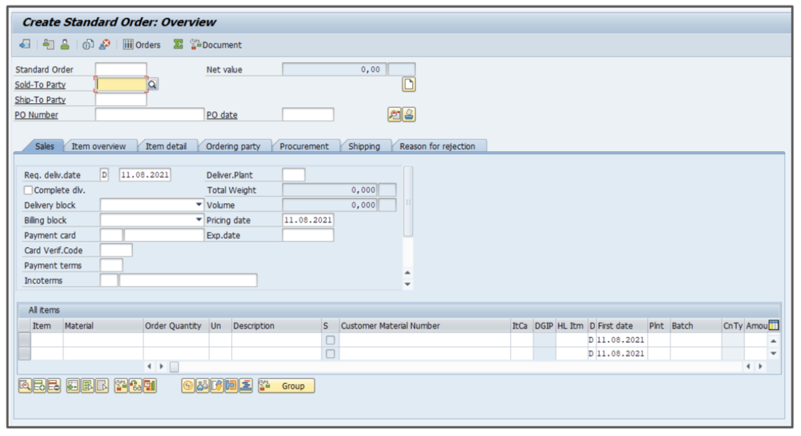Expand the Delivery block dropdown
This screenshot has width=801, height=436.
(199, 205)
